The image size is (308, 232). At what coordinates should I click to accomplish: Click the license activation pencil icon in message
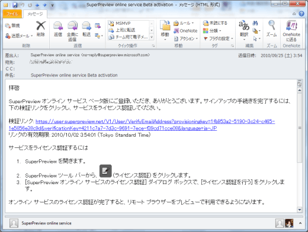tap(105, 171)
